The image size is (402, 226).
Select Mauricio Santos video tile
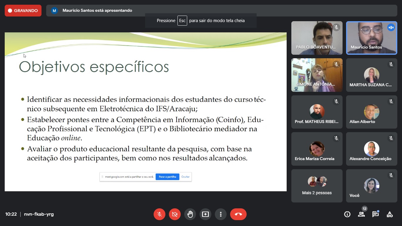371,38
